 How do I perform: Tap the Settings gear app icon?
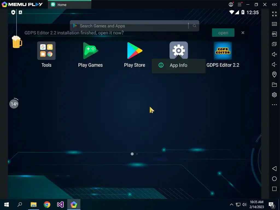pos(179,50)
